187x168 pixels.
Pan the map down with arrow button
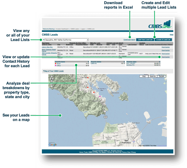coord(52,81)
